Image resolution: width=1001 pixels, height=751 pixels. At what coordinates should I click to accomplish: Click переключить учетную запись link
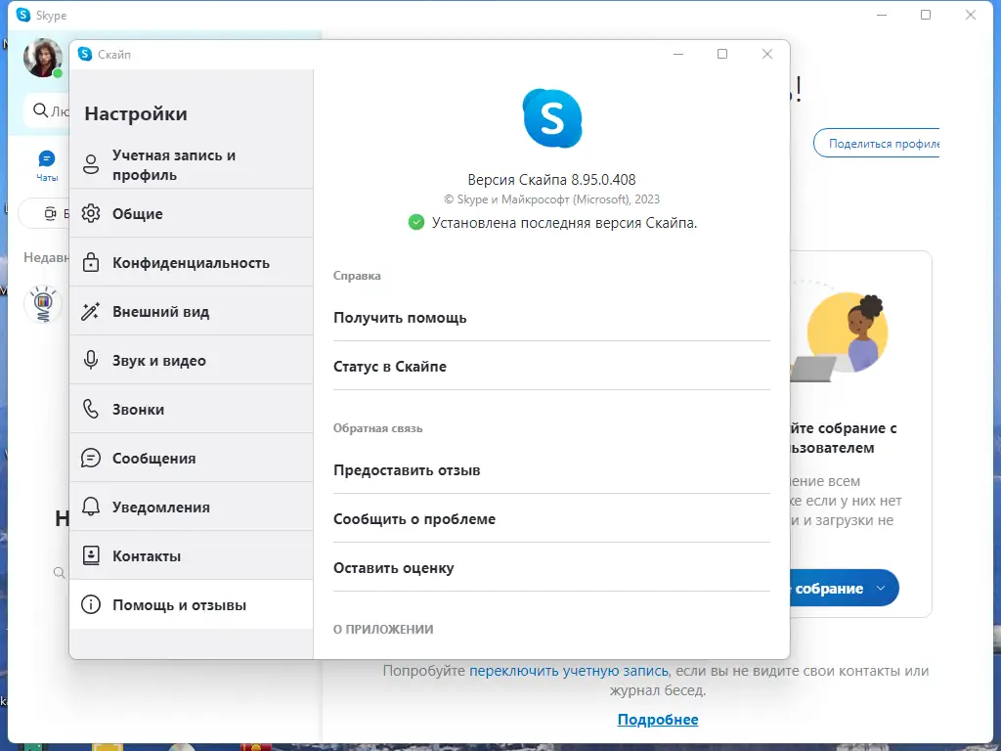[569, 671]
